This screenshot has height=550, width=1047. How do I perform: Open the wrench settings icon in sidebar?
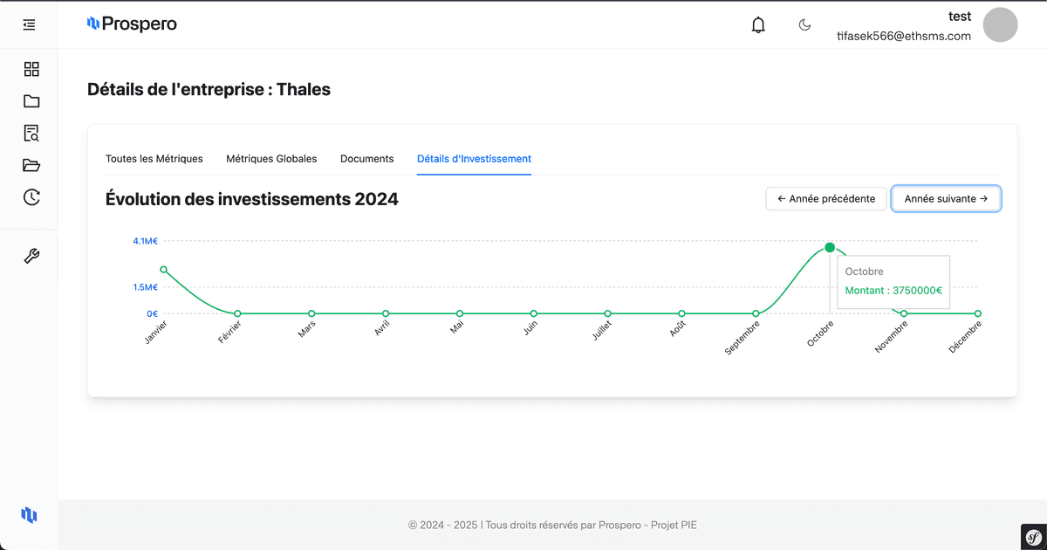click(x=31, y=256)
